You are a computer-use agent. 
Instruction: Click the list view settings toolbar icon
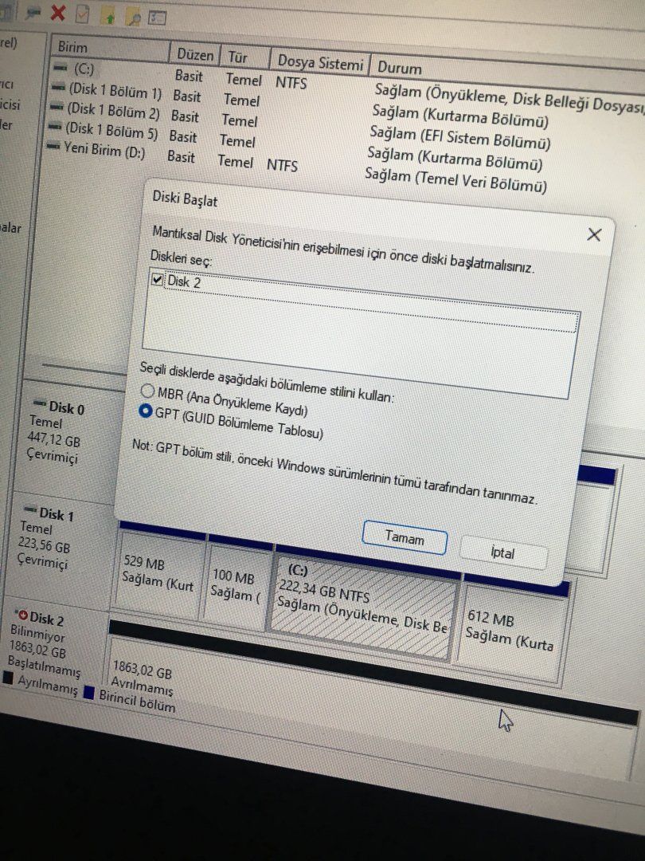pos(157,18)
